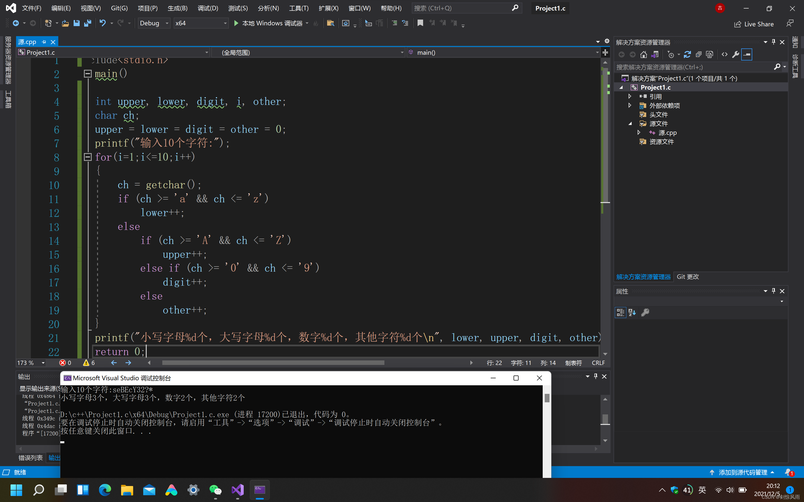Click 添加到源代码管理 in status bar
This screenshot has width=804, height=502.
click(742, 472)
